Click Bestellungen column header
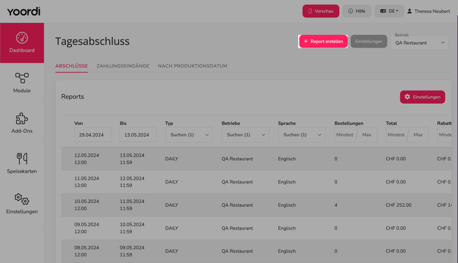This screenshot has height=263, width=458. point(349,123)
